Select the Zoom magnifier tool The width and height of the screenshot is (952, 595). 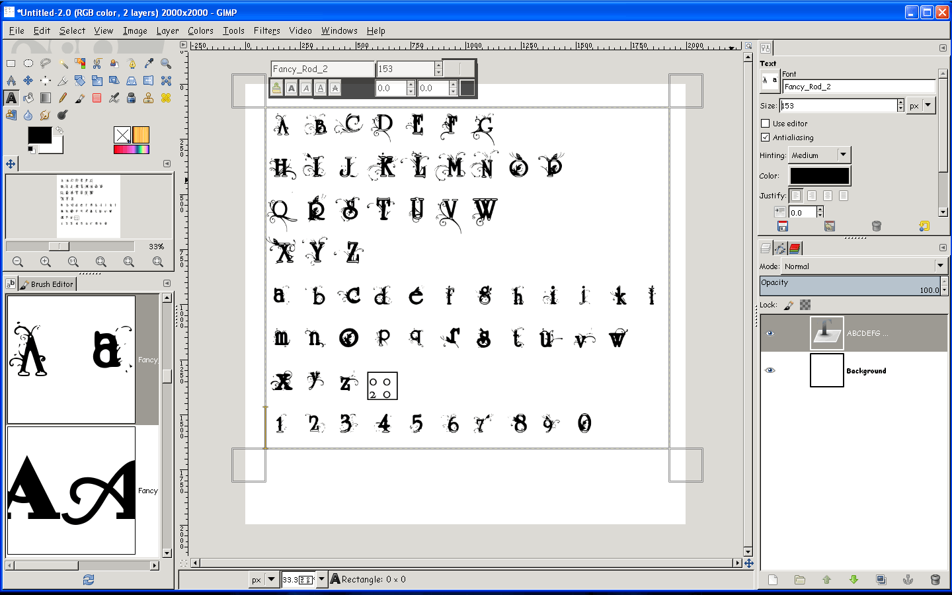[166, 63]
